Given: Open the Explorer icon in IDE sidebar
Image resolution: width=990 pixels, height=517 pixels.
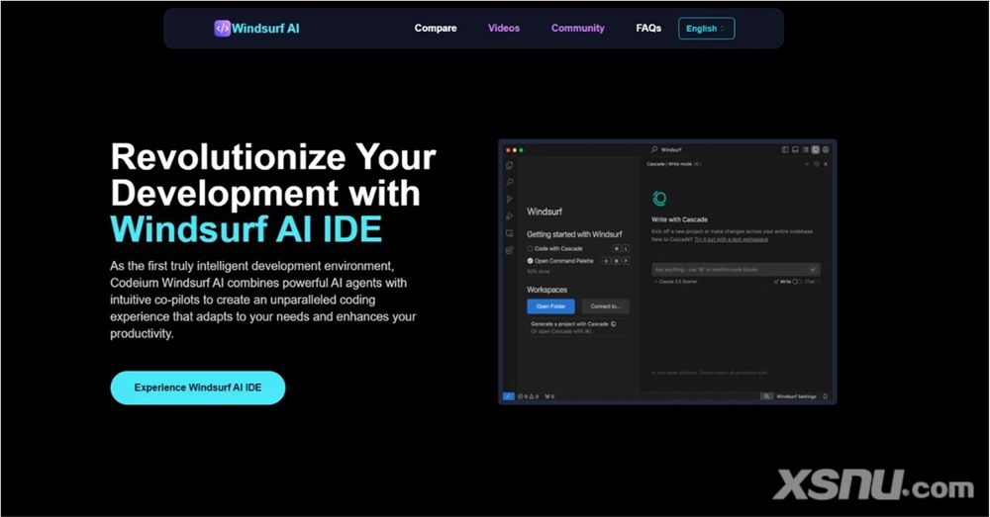Looking at the screenshot, I should [510, 166].
